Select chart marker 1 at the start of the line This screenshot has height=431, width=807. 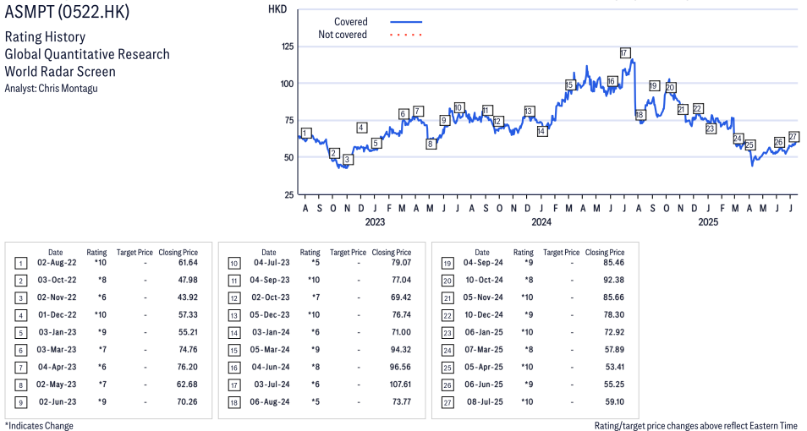click(305, 134)
